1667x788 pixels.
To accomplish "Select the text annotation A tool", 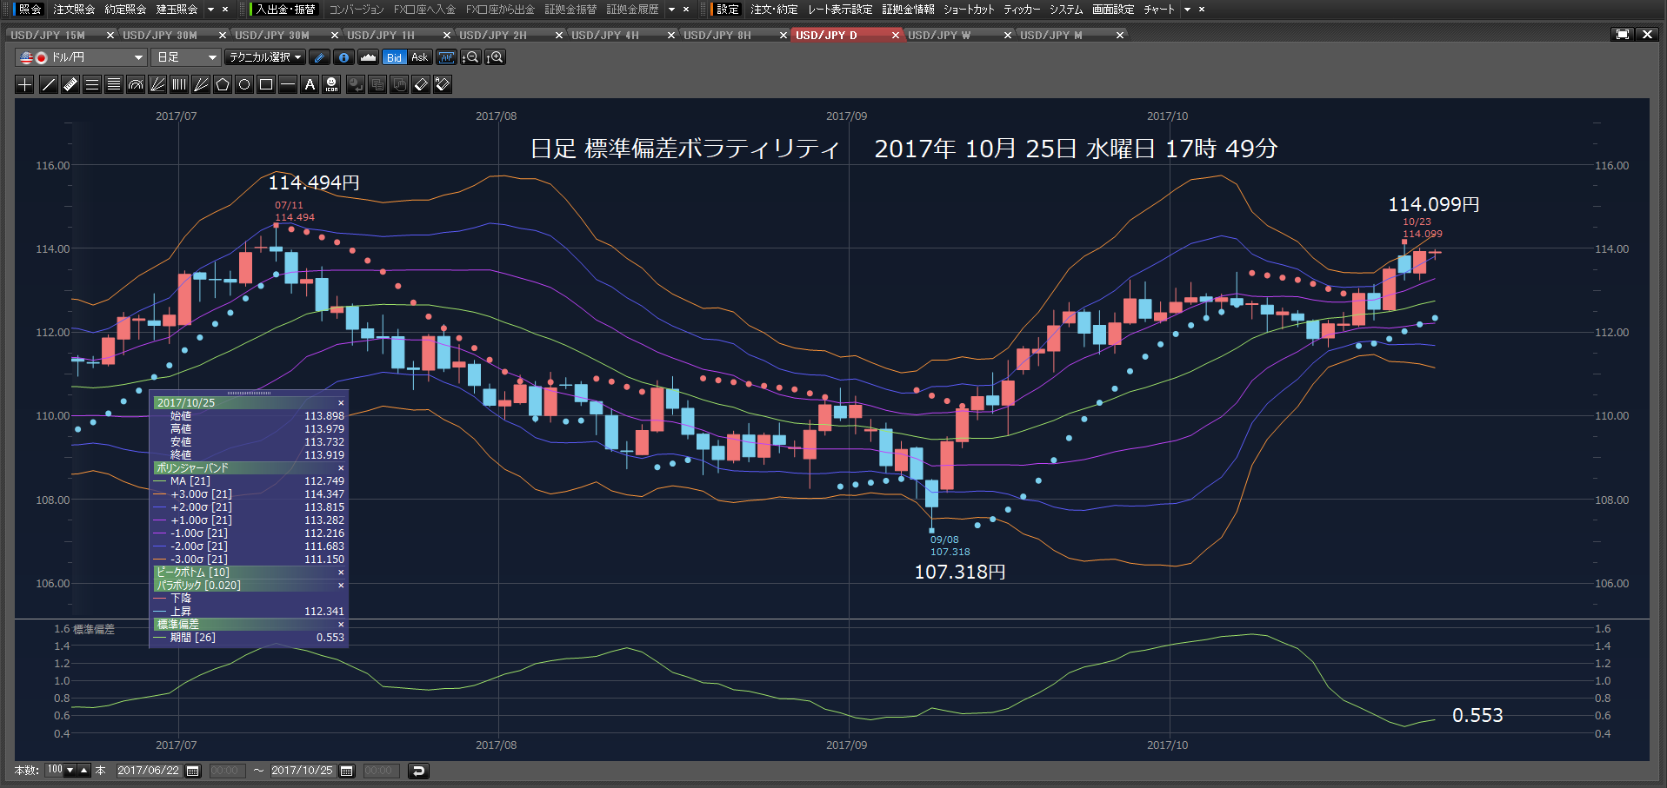I will coord(310,84).
